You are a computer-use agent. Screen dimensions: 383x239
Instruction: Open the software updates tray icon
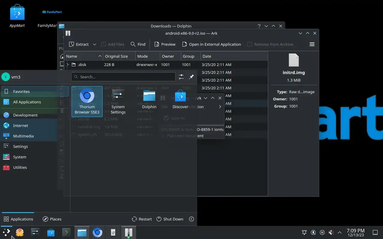tap(313, 232)
